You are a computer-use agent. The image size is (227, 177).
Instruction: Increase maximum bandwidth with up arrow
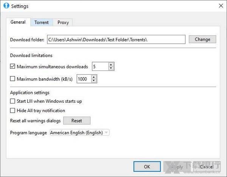tap(94, 77)
